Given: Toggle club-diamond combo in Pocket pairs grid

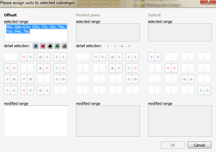Looking at the screenshot, I should tap(132, 57).
